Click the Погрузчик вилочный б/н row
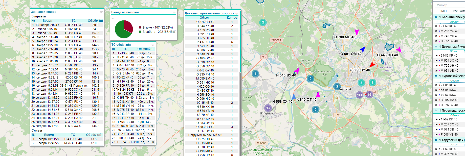Screen dimensions: 465x156 (x=211, y=135)
